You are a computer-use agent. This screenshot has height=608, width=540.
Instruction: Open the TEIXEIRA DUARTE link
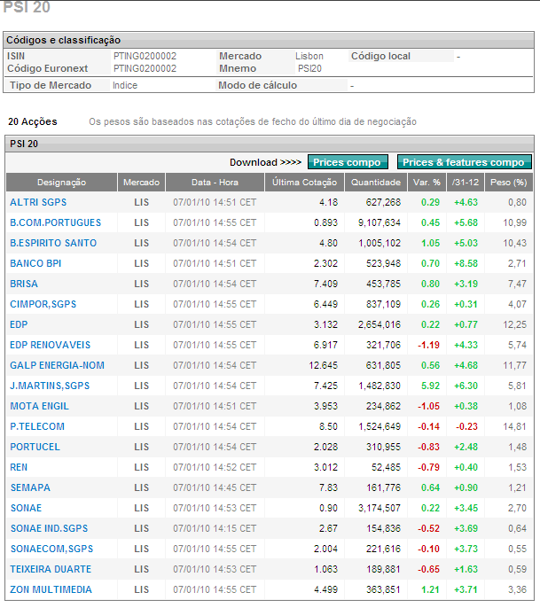click(x=51, y=569)
